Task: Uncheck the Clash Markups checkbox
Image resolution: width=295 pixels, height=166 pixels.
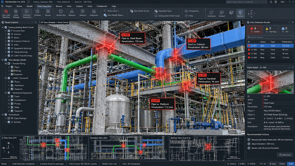Action: [9, 118]
